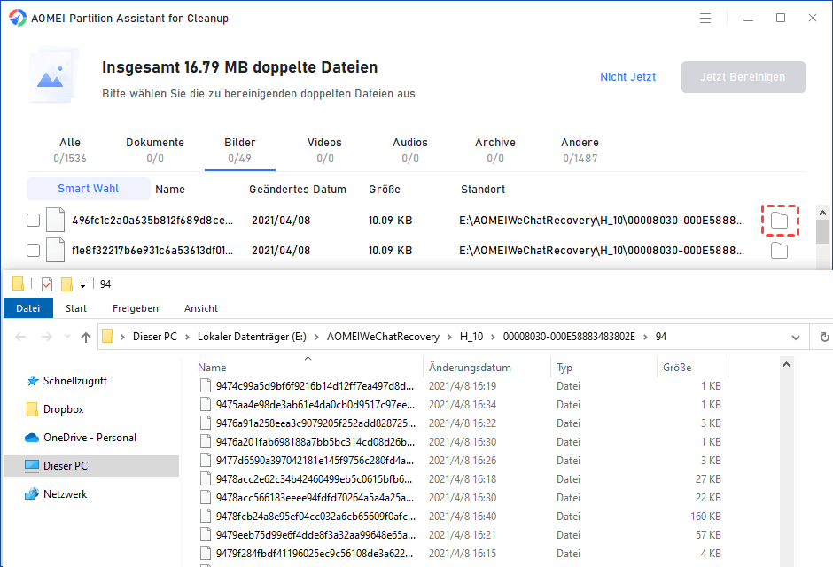The width and height of the screenshot is (833, 567).
Task: Check the box for file 496fc1c2a0a635b812f689d8ce
Action: tap(33, 220)
